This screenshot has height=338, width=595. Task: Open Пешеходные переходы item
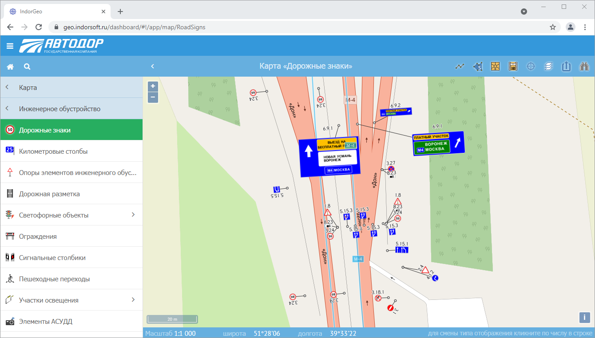tap(71, 279)
